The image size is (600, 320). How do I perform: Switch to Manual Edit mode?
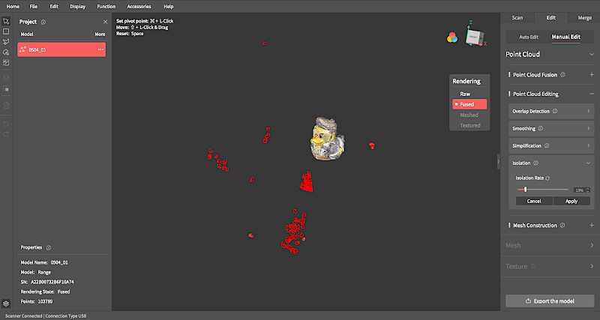pos(566,37)
